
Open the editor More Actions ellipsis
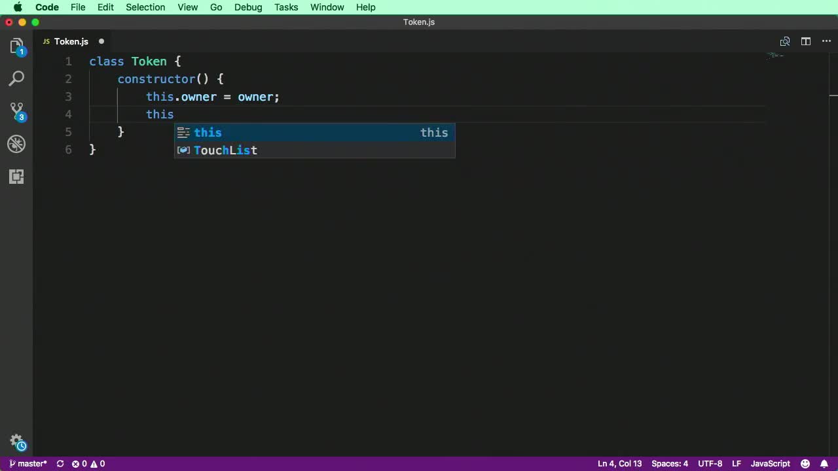pyautogui.click(x=825, y=41)
